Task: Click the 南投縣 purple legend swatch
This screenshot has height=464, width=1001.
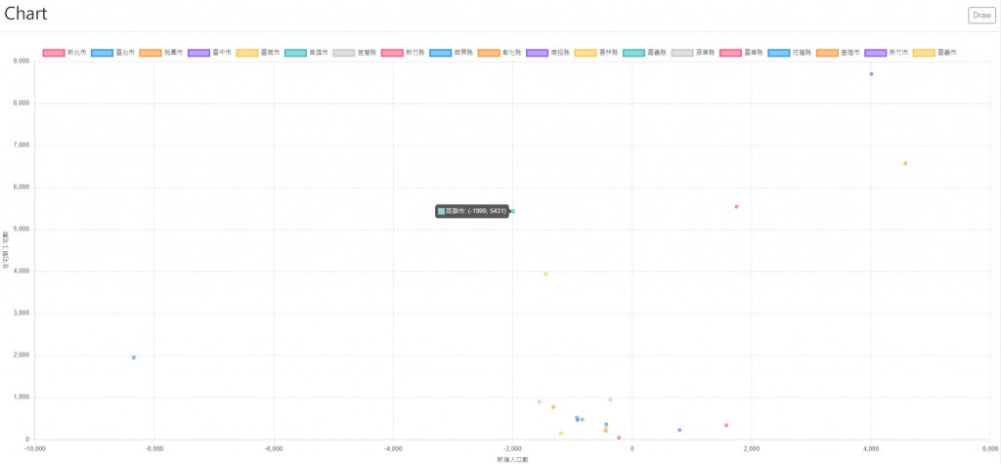Action: pos(537,53)
